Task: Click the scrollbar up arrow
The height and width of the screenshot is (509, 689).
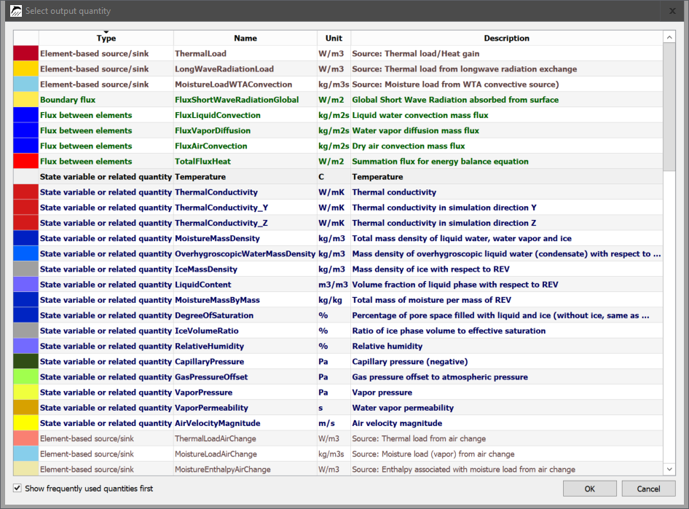Action: tap(669, 37)
